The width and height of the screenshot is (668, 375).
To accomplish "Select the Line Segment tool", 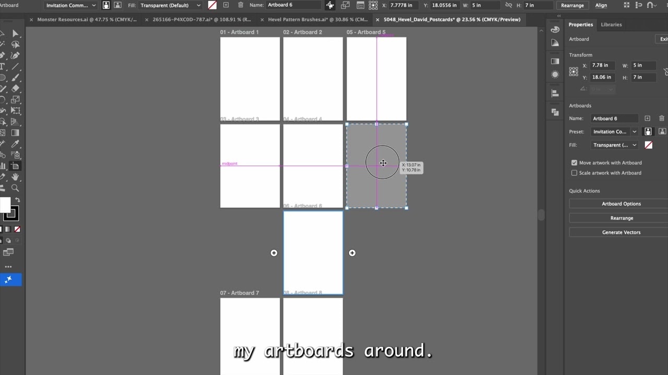I will click(x=15, y=67).
